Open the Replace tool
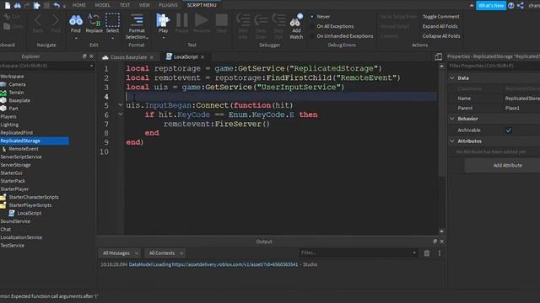 pos(94,24)
